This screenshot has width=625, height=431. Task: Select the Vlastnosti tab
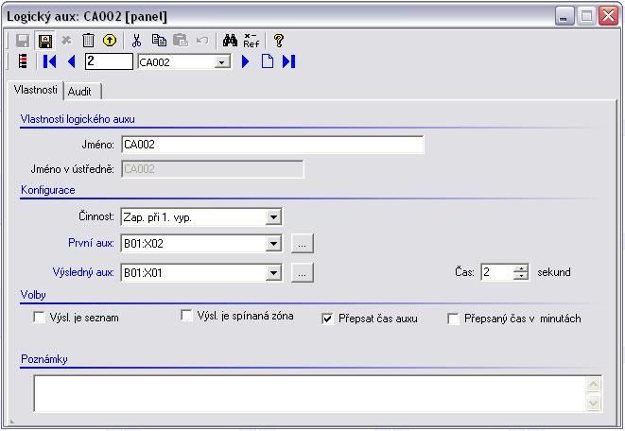[x=36, y=90]
